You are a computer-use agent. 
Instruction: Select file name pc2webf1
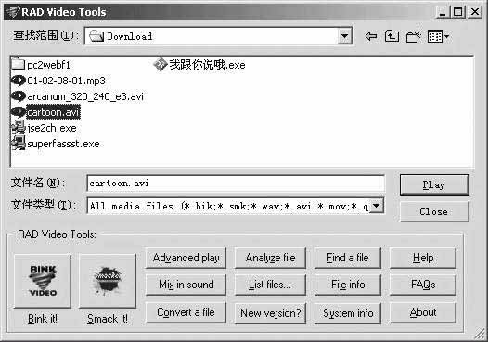tap(49, 65)
